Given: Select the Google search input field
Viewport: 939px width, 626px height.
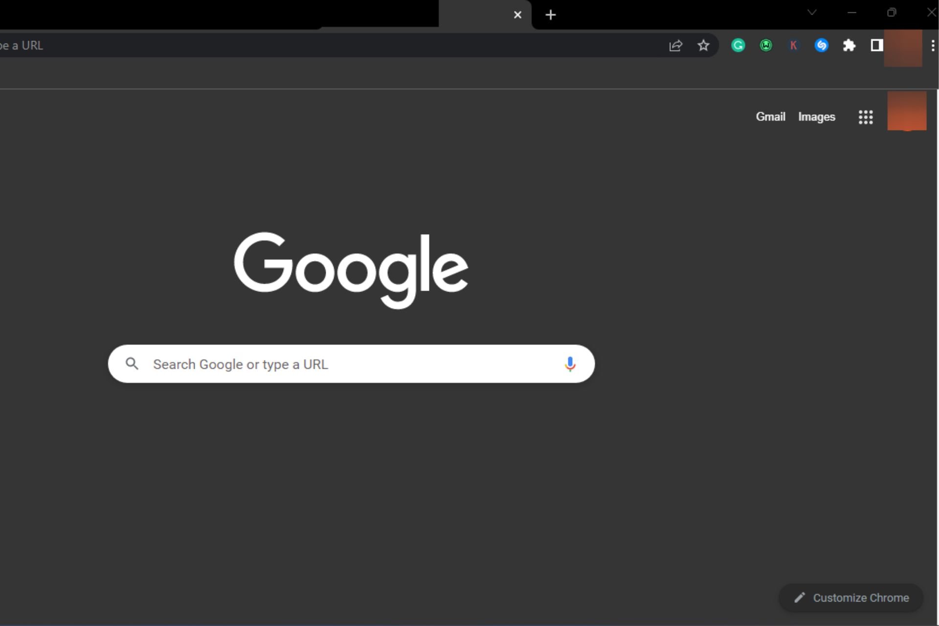Looking at the screenshot, I should click(352, 364).
